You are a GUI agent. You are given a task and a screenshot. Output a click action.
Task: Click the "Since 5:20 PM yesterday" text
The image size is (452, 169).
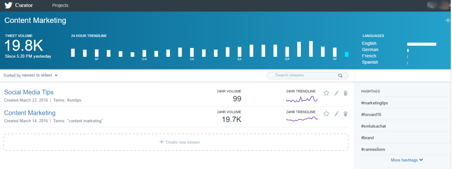[x=28, y=56]
